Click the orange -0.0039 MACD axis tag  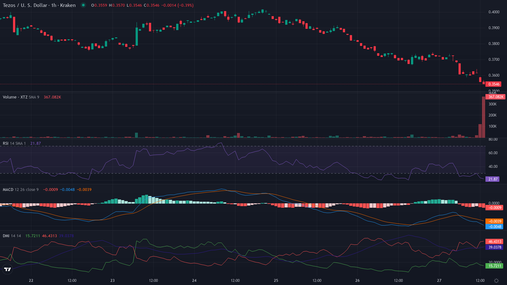pos(494,221)
